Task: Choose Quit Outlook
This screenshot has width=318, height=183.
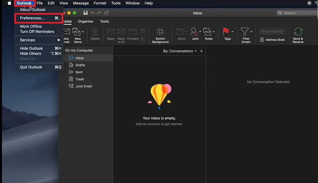Action: 39,67
